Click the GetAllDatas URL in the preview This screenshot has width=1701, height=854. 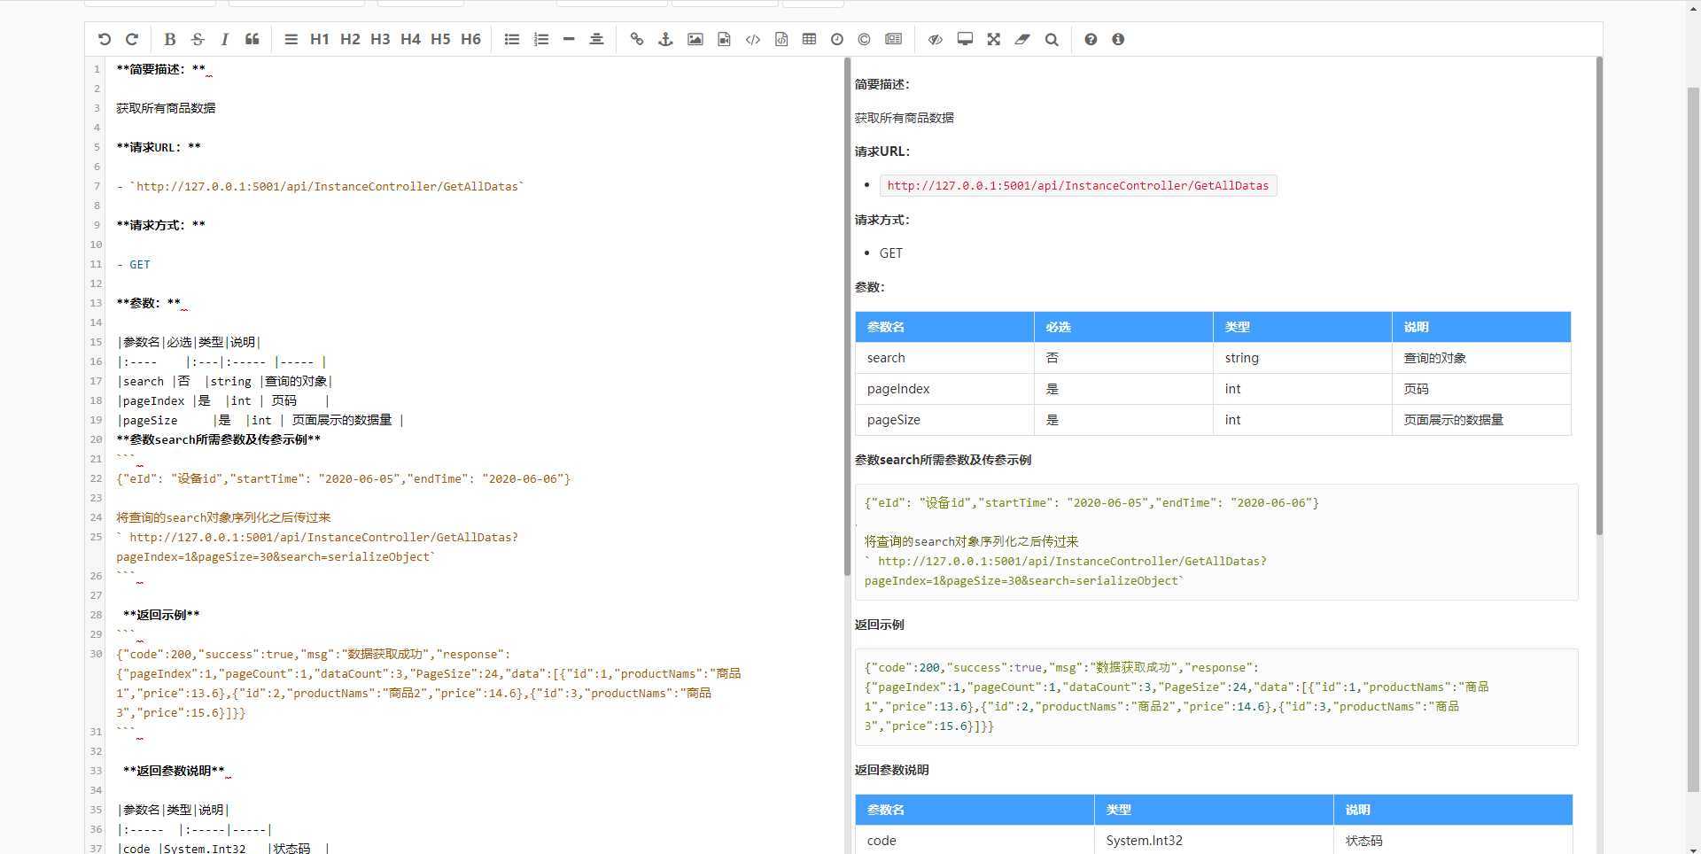pos(1078,185)
